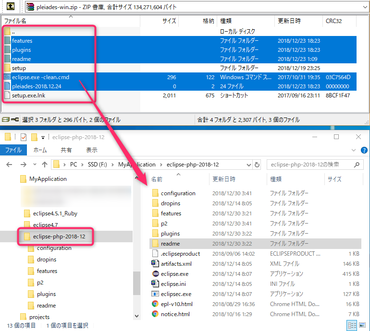The width and height of the screenshot is (370, 331).
Task: Open Explorer help question mark icon
Action: (x=364, y=150)
